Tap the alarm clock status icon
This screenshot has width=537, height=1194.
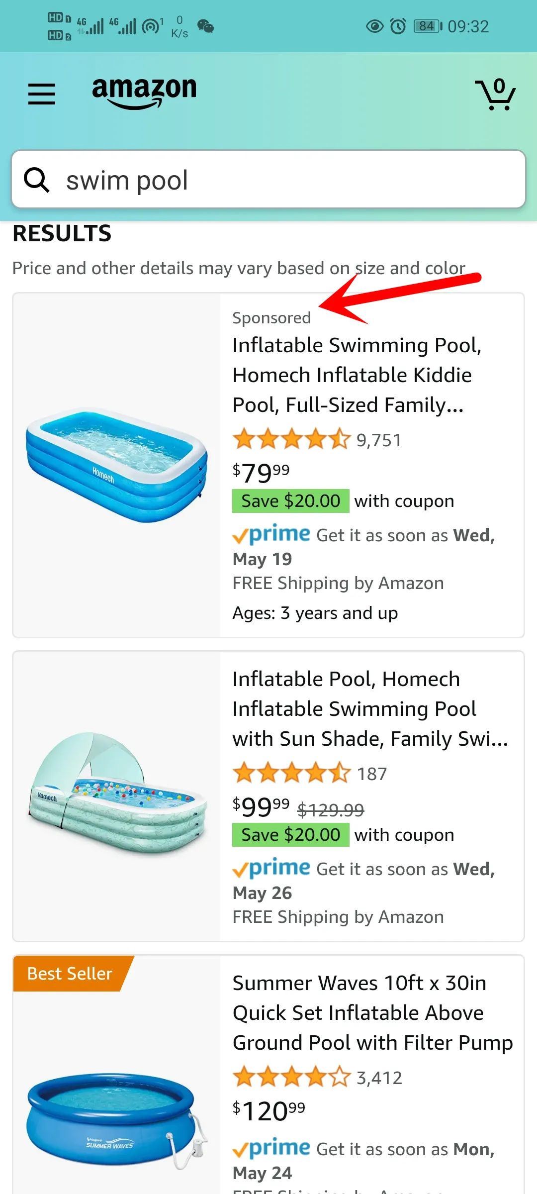tap(398, 26)
